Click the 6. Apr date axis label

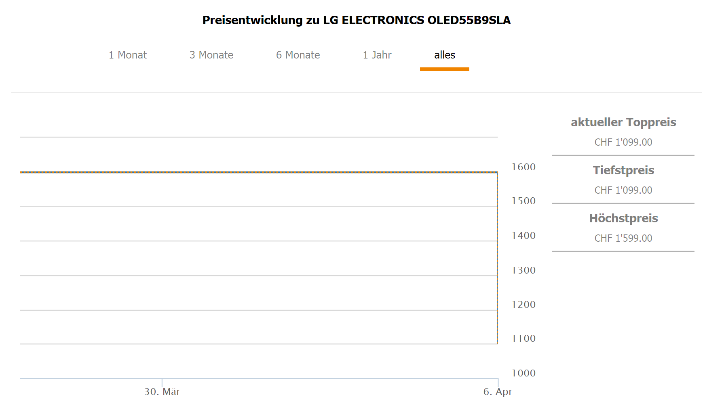pyautogui.click(x=498, y=392)
